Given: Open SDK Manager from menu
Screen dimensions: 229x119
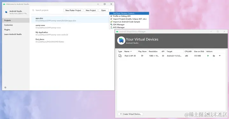Looking at the screenshot, I should 129,24.
